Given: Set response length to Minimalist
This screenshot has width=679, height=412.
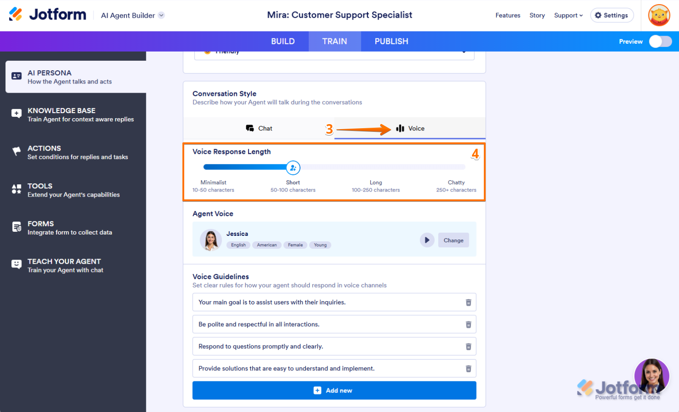Looking at the screenshot, I should (213, 186).
